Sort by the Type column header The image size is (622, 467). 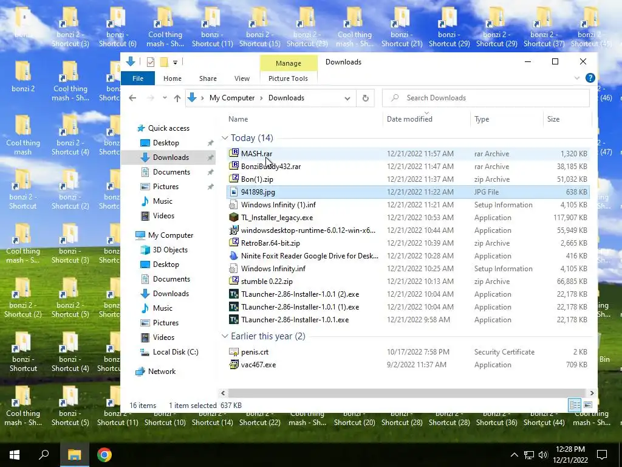482,119
